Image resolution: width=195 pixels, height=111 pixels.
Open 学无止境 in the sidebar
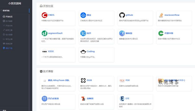coord(8,39)
